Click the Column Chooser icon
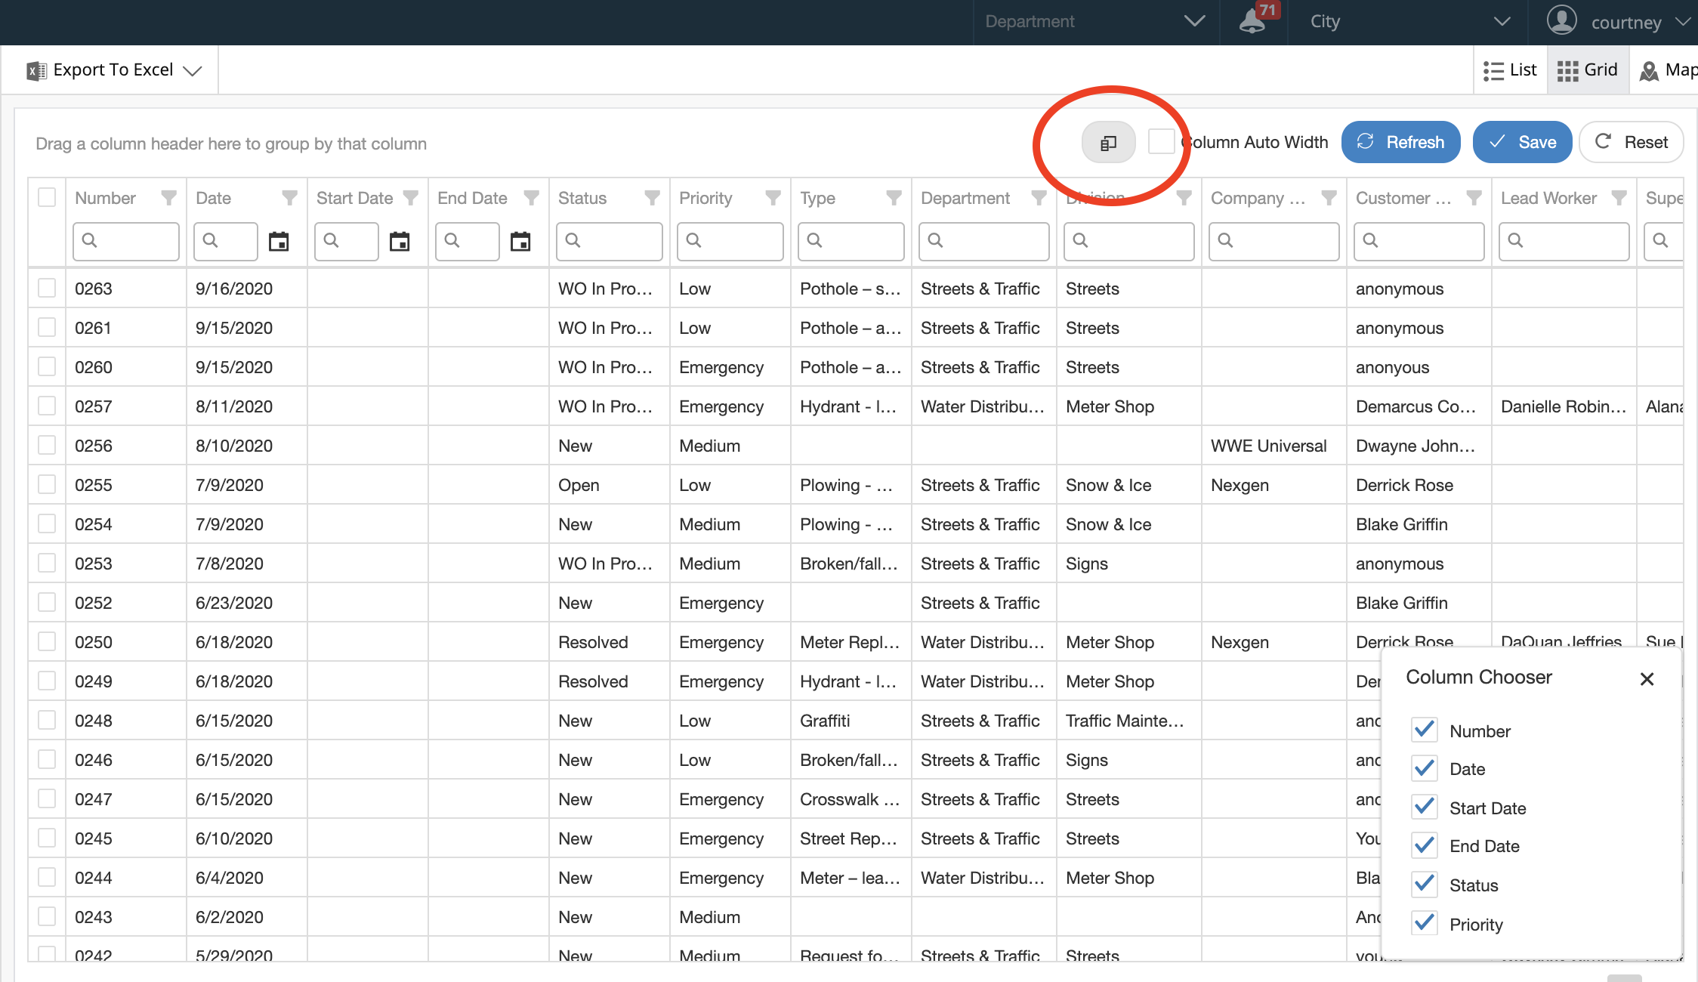The height and width of the screenshot is (982, 1698). 1108,141
